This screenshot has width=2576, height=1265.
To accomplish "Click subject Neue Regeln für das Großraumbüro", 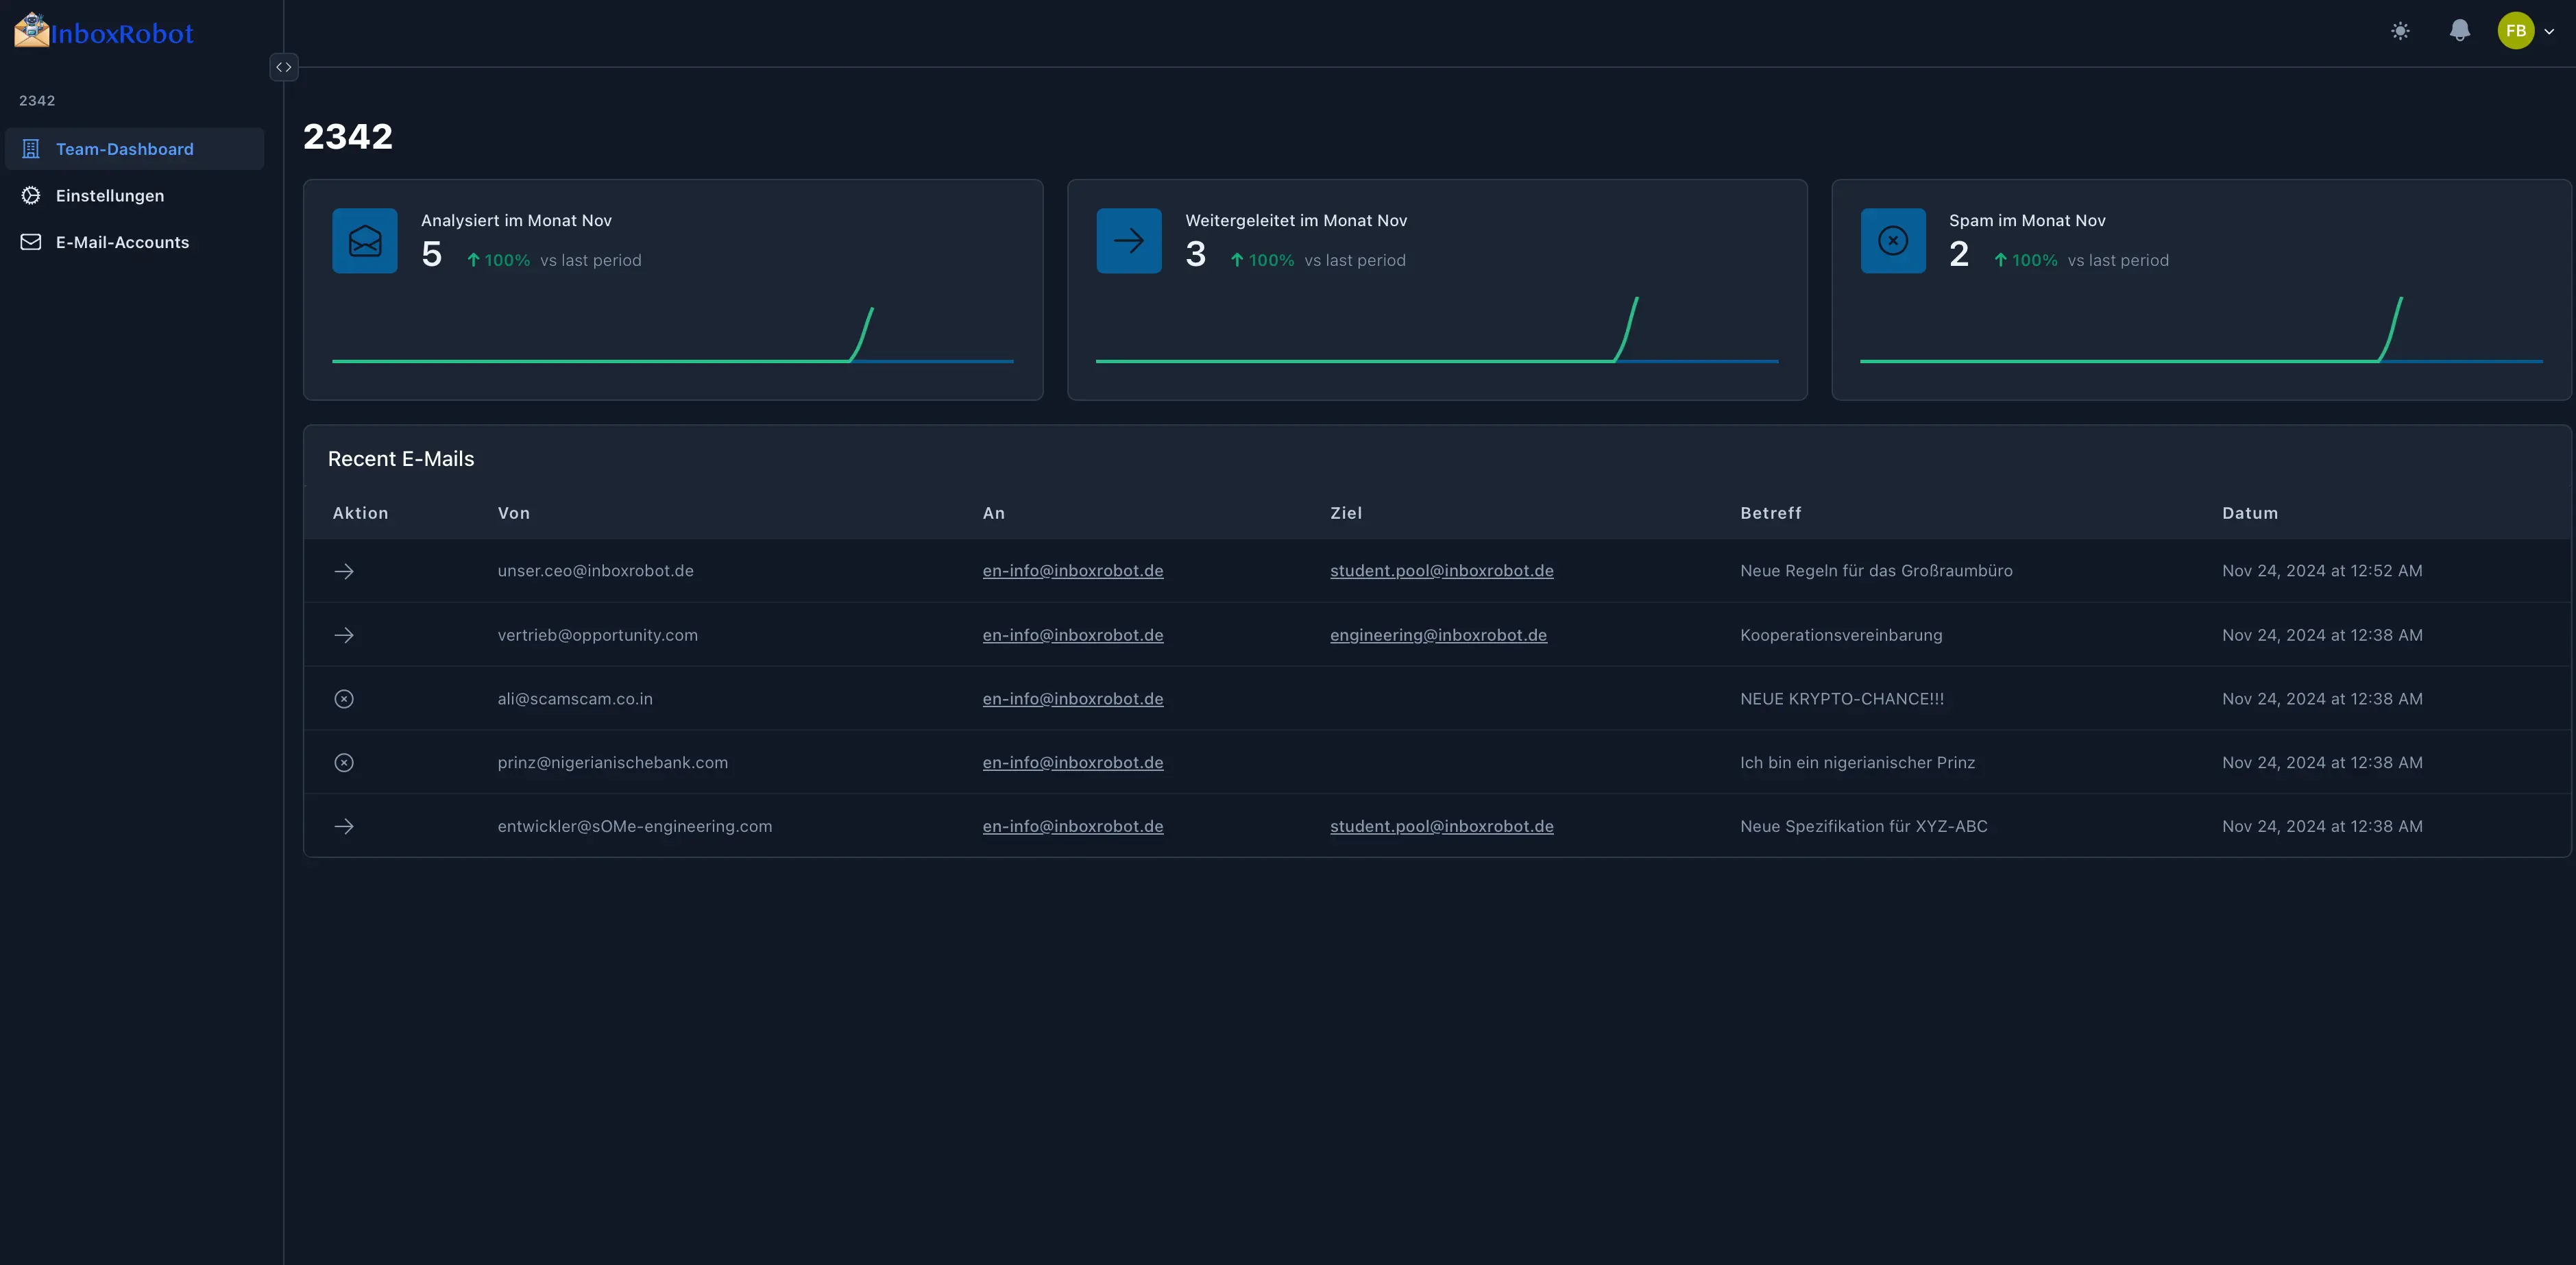I will tap(1876, 571).
